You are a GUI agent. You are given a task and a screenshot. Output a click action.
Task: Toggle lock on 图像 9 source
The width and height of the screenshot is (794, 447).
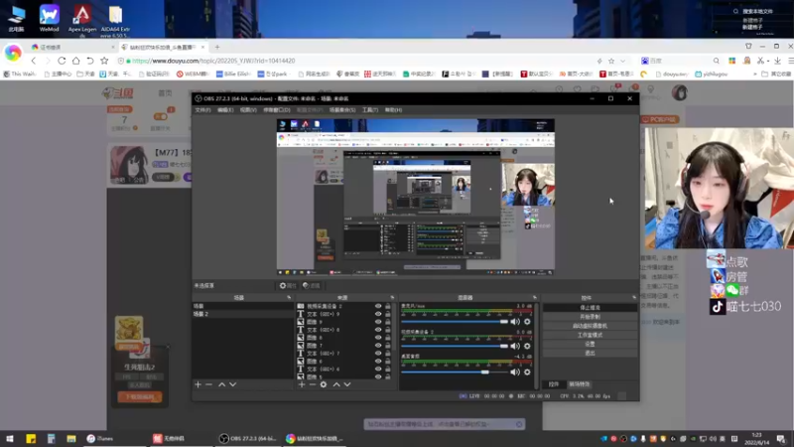[388, 322]
